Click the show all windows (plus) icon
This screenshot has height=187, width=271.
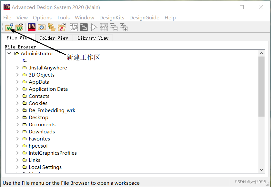point(124,27)
